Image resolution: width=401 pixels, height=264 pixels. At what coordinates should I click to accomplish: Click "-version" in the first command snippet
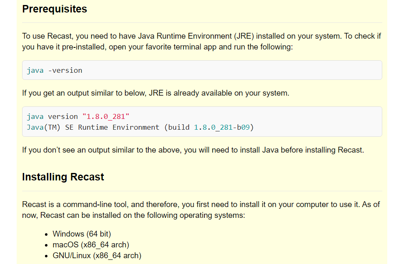(x=65, y=70)
